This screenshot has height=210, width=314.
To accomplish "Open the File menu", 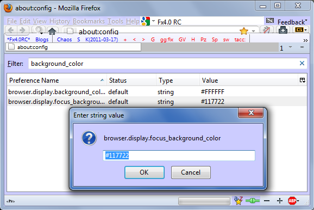I will pos(12,21).
